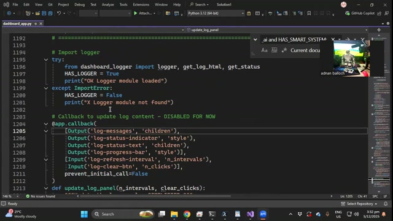Screen dimensions: 393x221
Task: Open the Debug menu
Action: point(79,4)
